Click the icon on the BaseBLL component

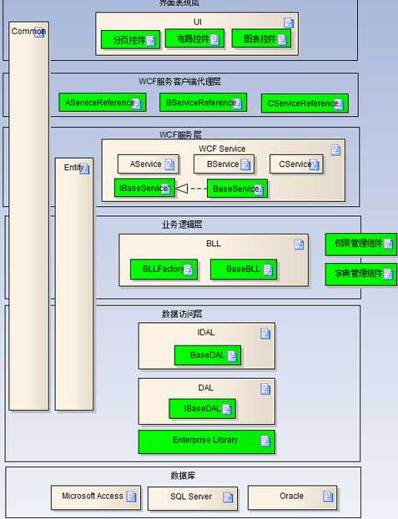tap(269, 270)
